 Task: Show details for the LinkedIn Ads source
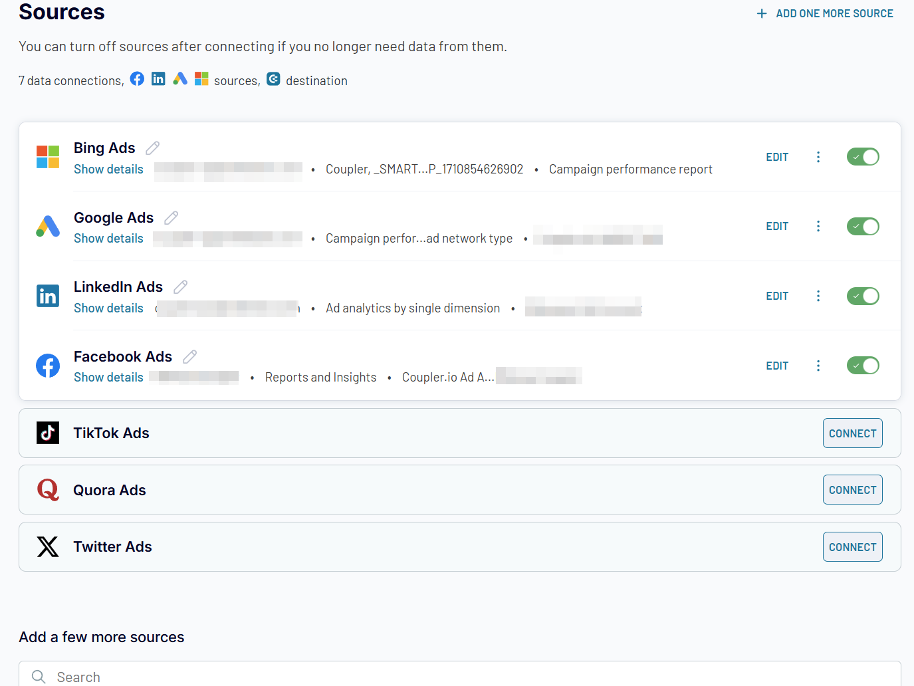point(108,308)
